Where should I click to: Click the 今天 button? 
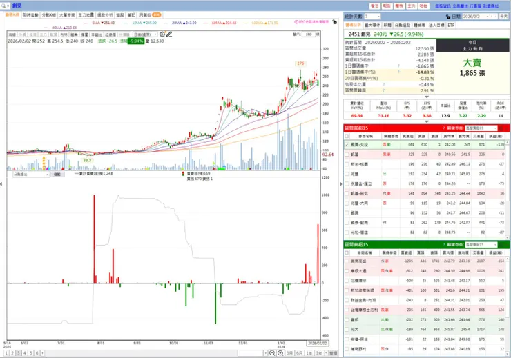pyautogui.click(x=504, y=17)
